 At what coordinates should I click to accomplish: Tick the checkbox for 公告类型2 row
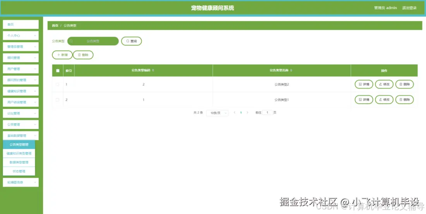[x=57, y=85]
